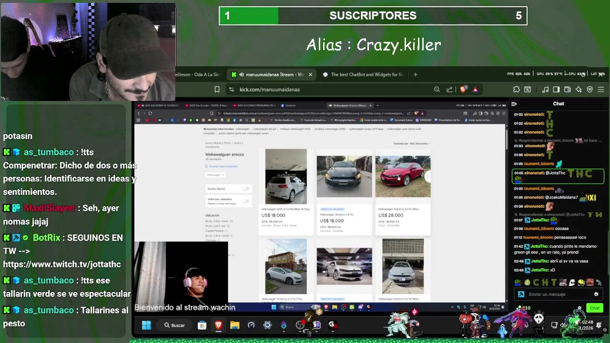Click the suscriptores goal progress bar

[373, 16]
